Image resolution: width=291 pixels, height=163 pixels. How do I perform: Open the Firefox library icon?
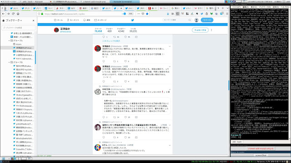pyautogui.click(x=173, y=14)
